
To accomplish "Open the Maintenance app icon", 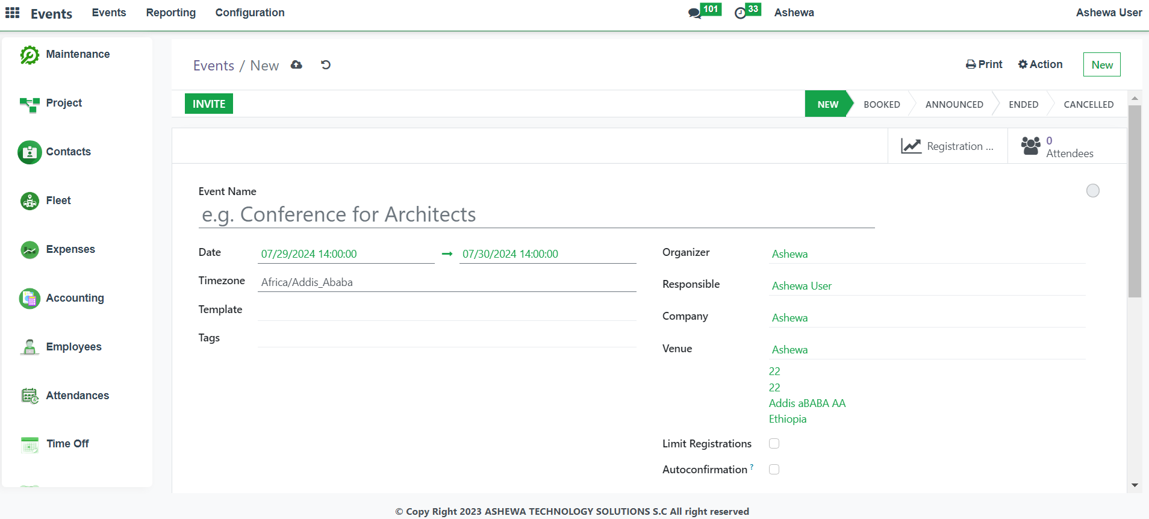I will (x=30, y=55).
